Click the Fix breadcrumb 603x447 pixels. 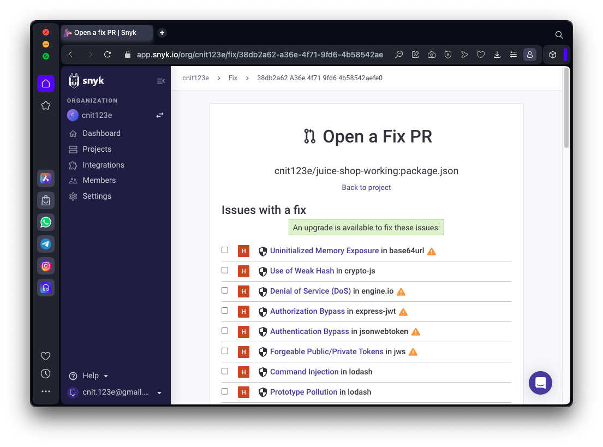tap(233, 78)
